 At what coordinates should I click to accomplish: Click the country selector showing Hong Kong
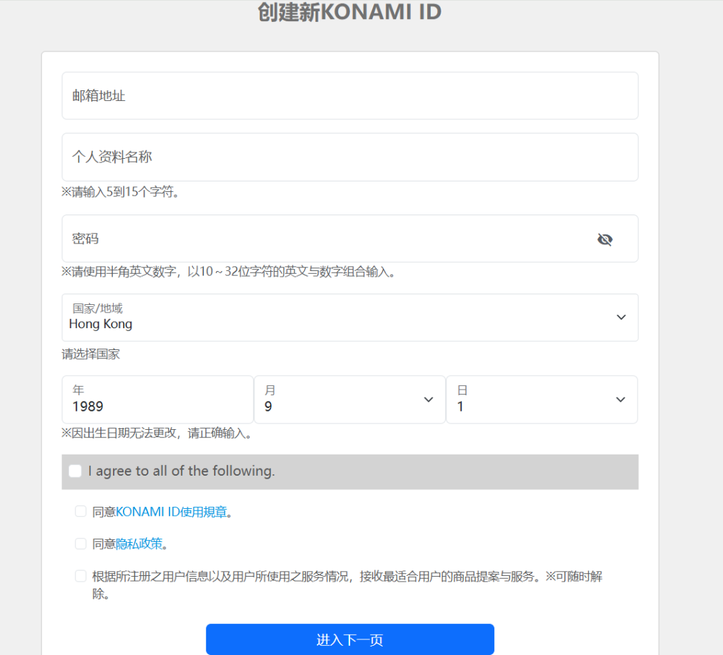tap(349, 318)
